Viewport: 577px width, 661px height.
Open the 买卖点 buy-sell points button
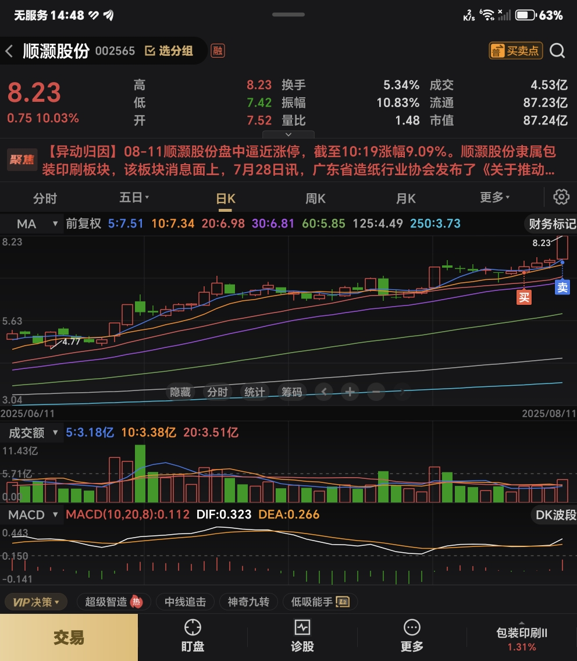coord(515,51)
